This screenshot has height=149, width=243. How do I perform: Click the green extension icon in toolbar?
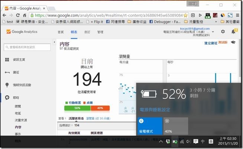pyautogui.click(x=207, y=16)
